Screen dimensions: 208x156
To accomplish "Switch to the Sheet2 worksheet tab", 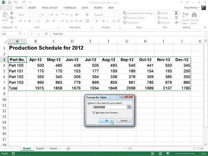I will click(x=40, y=149).
